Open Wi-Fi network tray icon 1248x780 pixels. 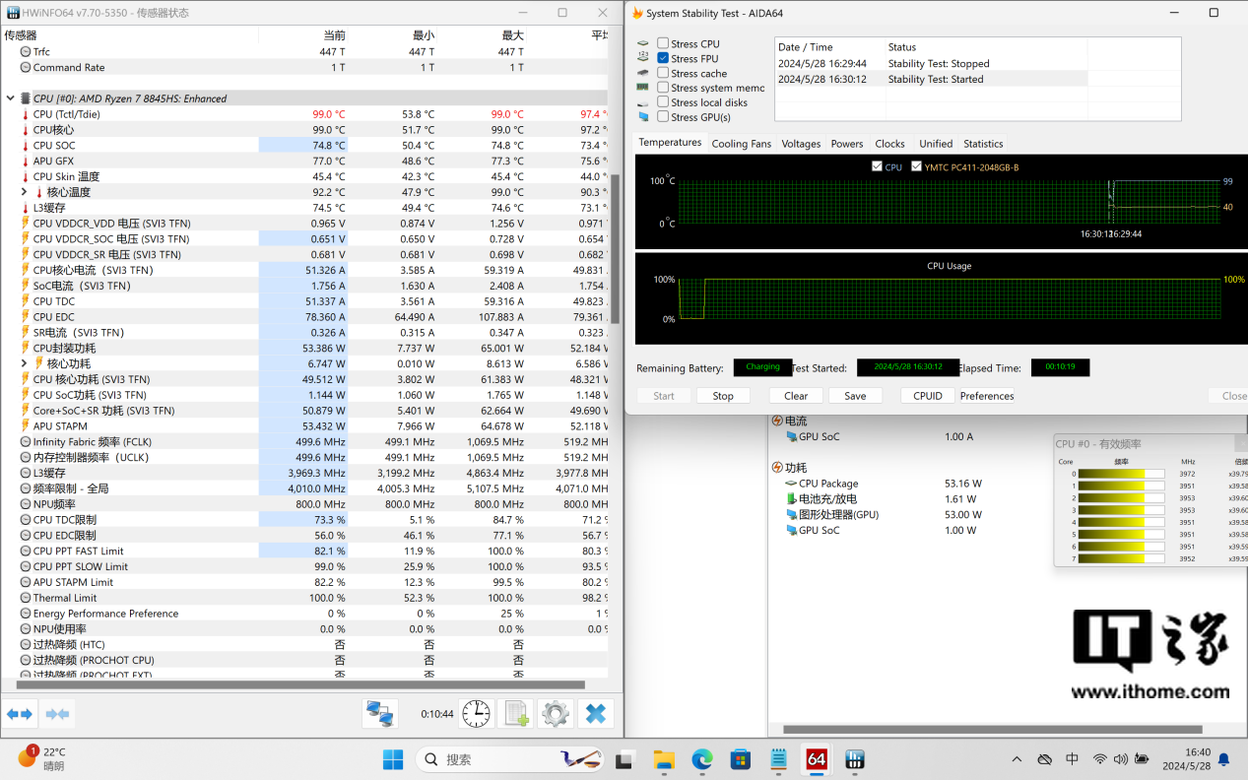coord(1100,759)
